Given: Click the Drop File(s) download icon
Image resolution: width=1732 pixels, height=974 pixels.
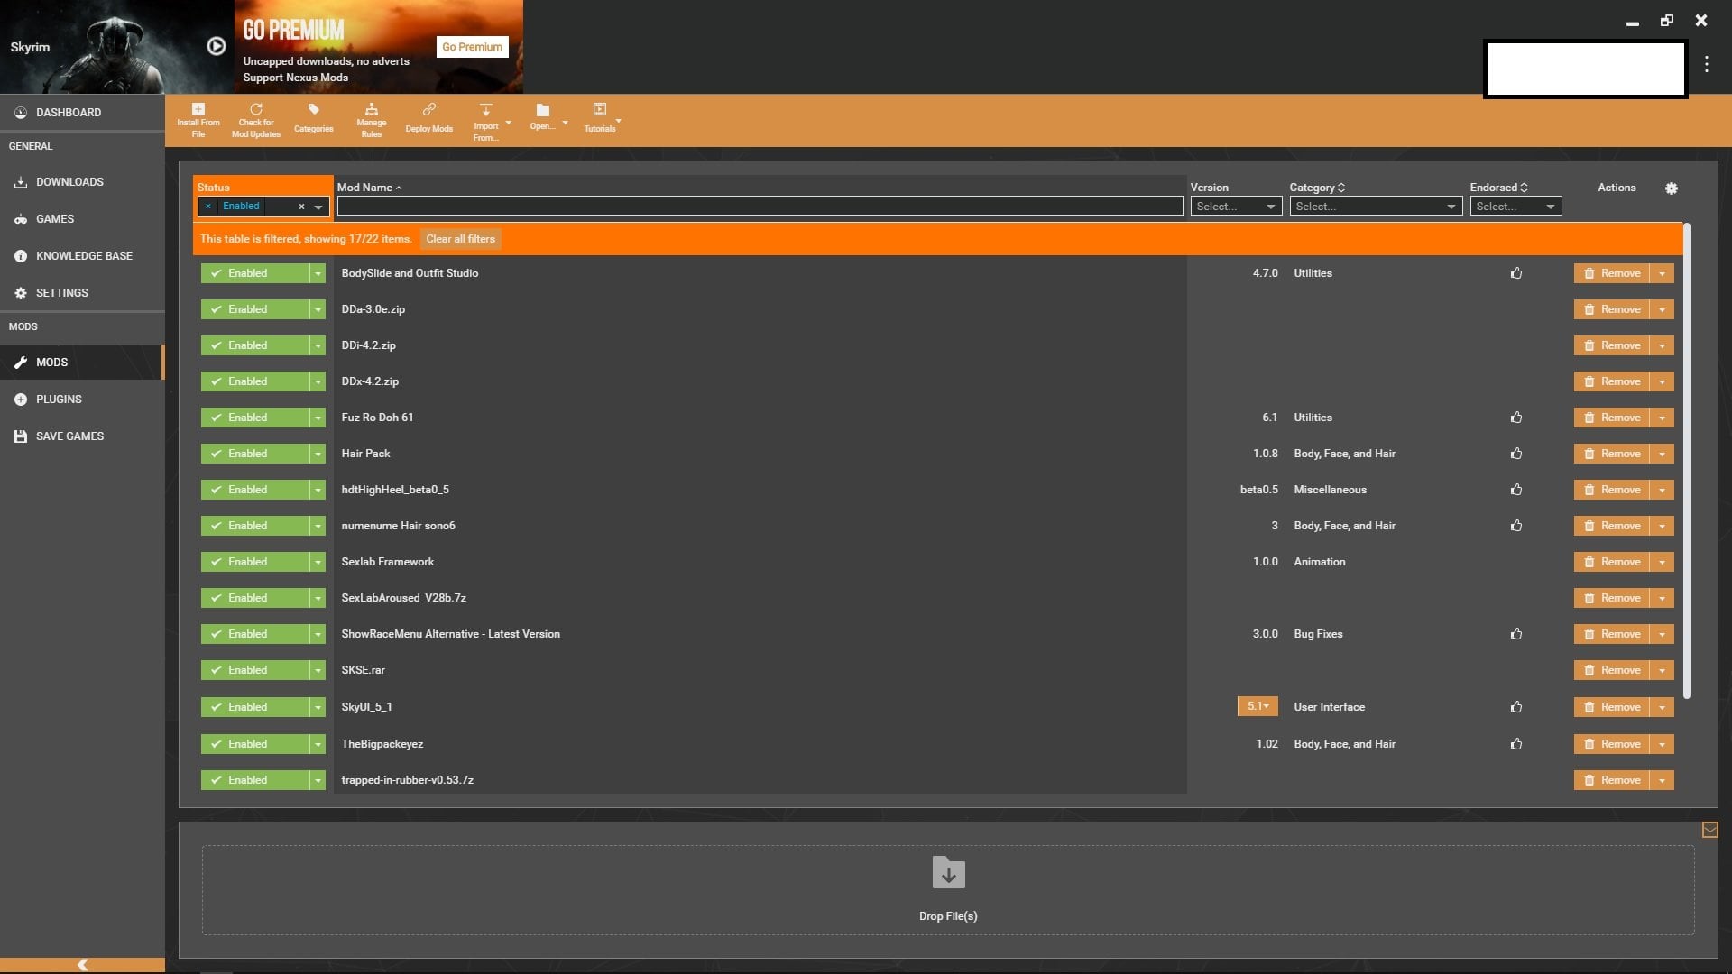Looking at the screenshot, I should point(948,872).
